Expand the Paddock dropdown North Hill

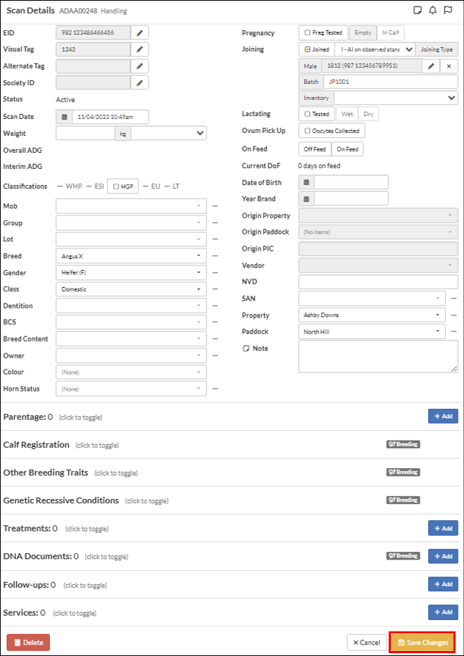coord(372,332)
